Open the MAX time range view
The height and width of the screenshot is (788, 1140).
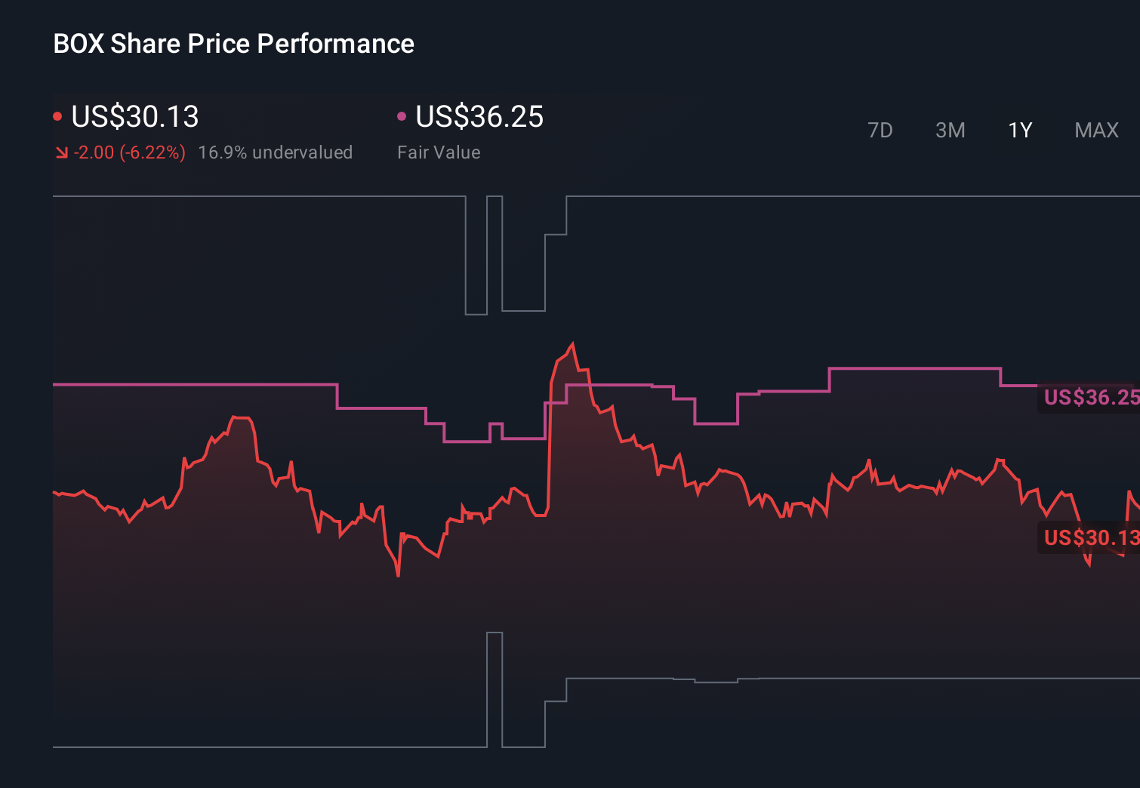pyautogui.click(x=1096, y=130)
